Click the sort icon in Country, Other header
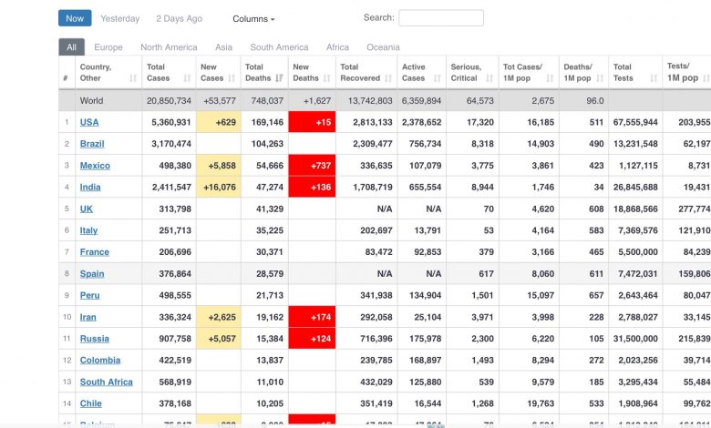 [x=133, y=78]
